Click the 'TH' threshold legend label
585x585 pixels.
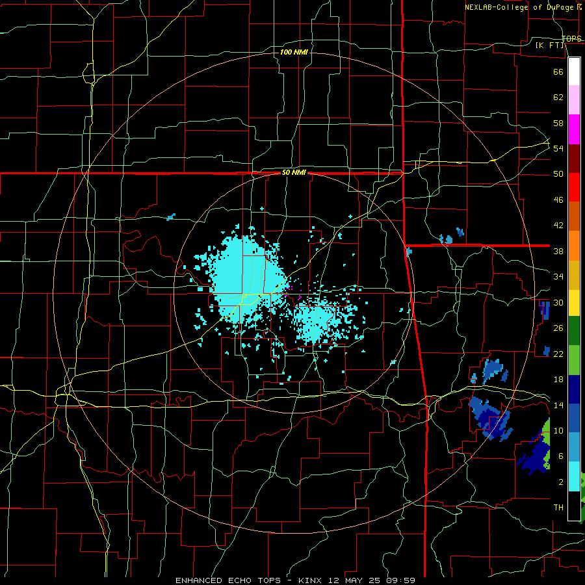558,508
